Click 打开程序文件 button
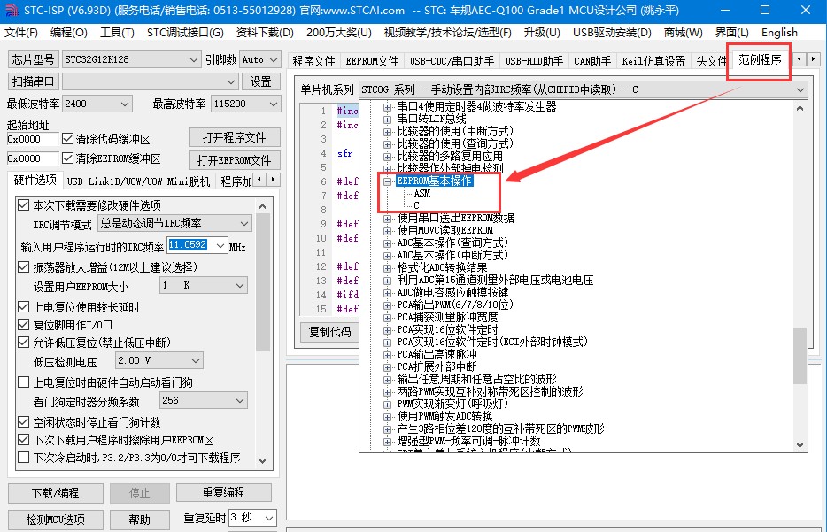This screenshot has height=532, width=827. (x=234, y=137)
